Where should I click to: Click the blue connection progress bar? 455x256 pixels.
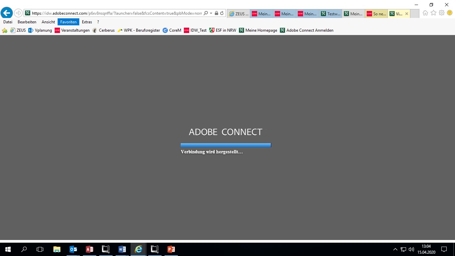point(226,145)
